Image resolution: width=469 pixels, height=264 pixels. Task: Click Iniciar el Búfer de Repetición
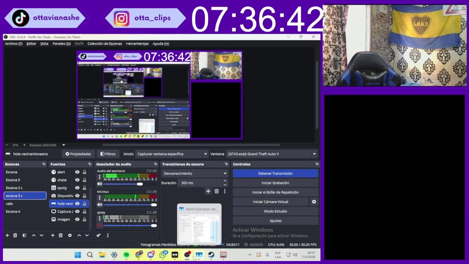[x=275, y=192]
